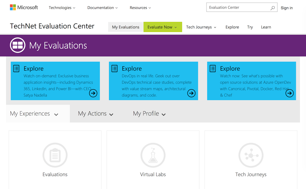This screenshot has width=306, height=189.
Task: Open the Tech Journeys network icon
Action: point(251,155)
